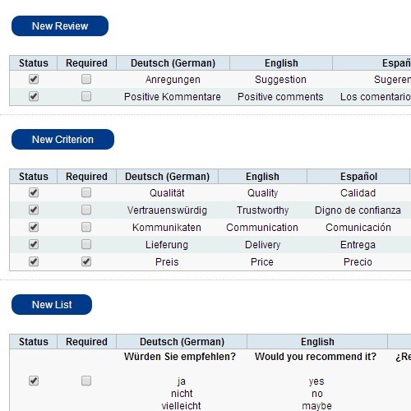
Task: Select the Quality criterion English text
Action: pyautogui.click(x=262, y=193)
